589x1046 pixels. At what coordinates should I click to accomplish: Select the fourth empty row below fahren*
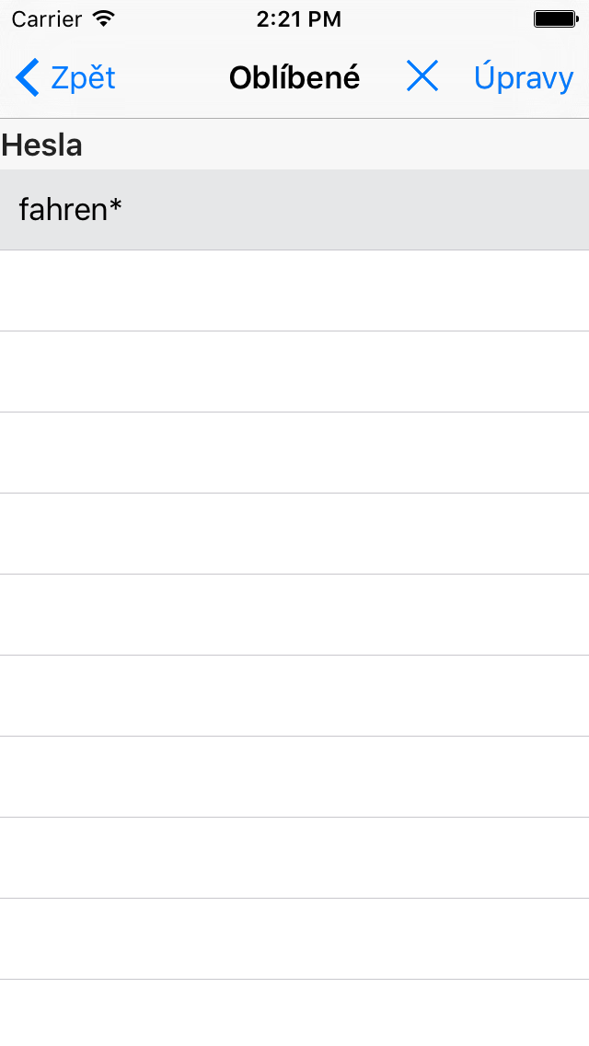tap(294, 534)
